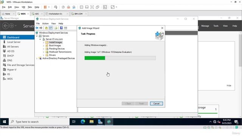Image resolution: width=242 pixels, height=136 pixels.
Task: Click the Server Manager back navigation arrow
Action: 6,26
